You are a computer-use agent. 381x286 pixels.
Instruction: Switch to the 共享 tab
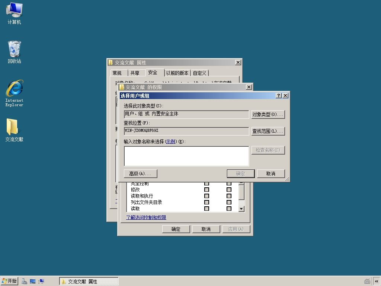click(135, 73)
